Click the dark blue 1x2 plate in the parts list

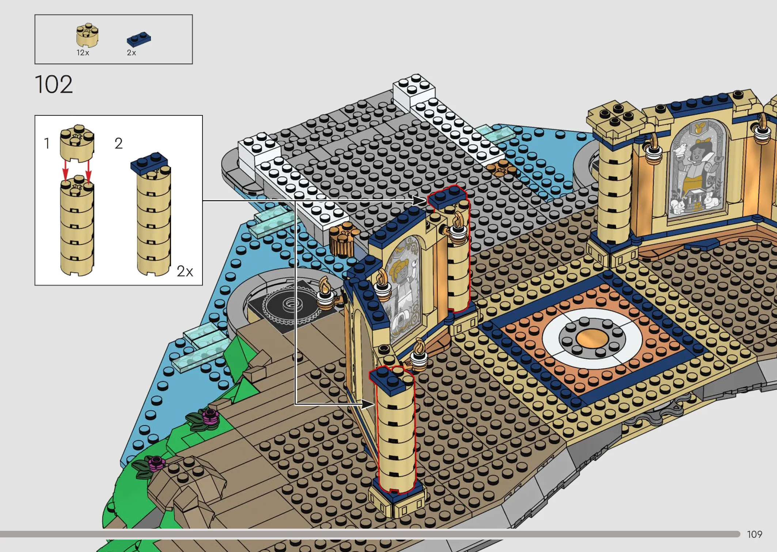[139, 39]
